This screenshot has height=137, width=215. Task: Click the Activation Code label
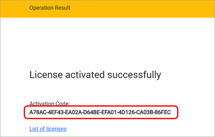pyautogui.click(x=49, y=104)
